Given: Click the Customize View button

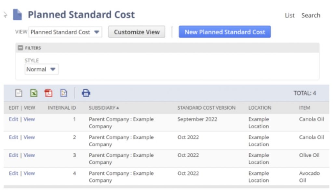Looking at the screenshot, I should (137, 32).
